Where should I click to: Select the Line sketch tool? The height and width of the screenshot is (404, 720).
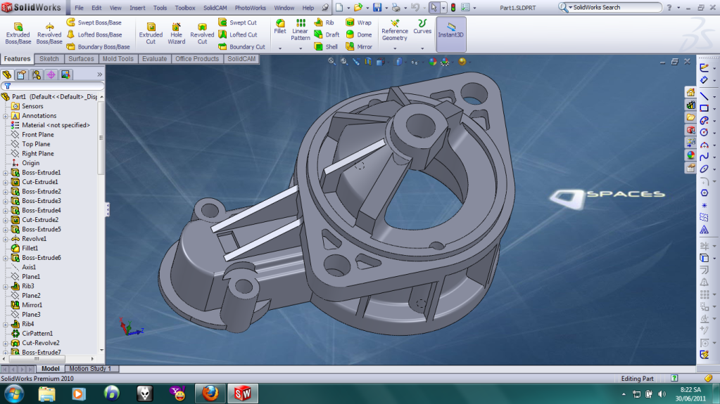point(704,96)
